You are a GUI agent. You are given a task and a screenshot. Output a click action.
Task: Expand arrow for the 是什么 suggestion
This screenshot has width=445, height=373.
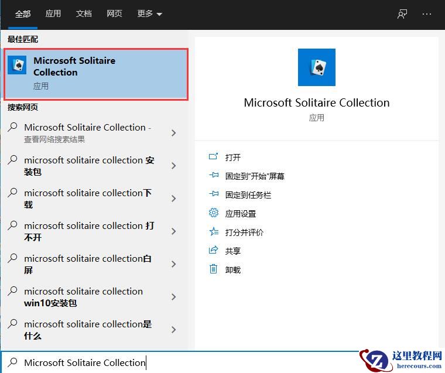pos(174,330)
